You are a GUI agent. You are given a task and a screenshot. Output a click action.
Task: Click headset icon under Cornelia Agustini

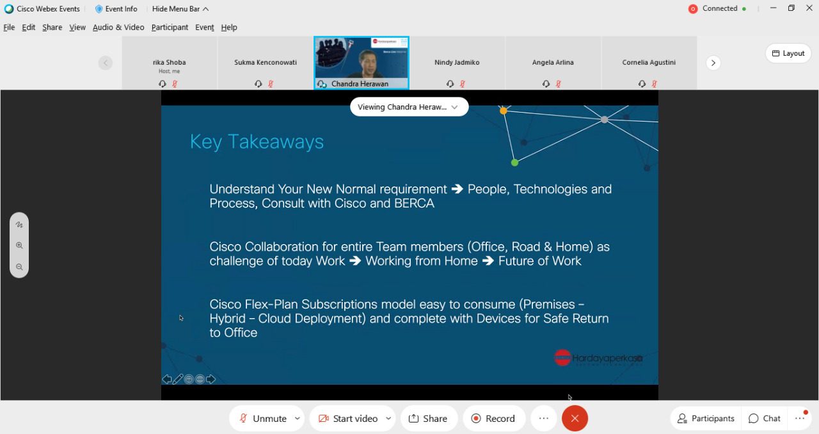(642, 84)
